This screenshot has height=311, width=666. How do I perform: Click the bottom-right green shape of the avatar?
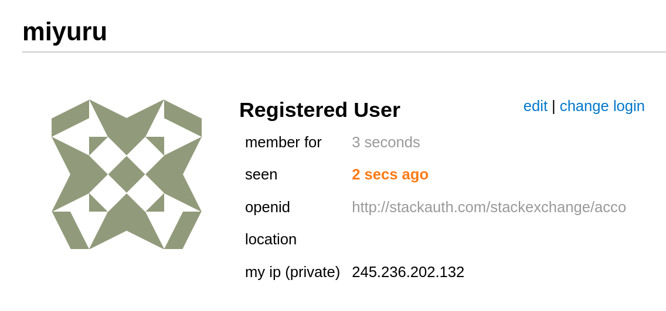(x=183, y=230)
